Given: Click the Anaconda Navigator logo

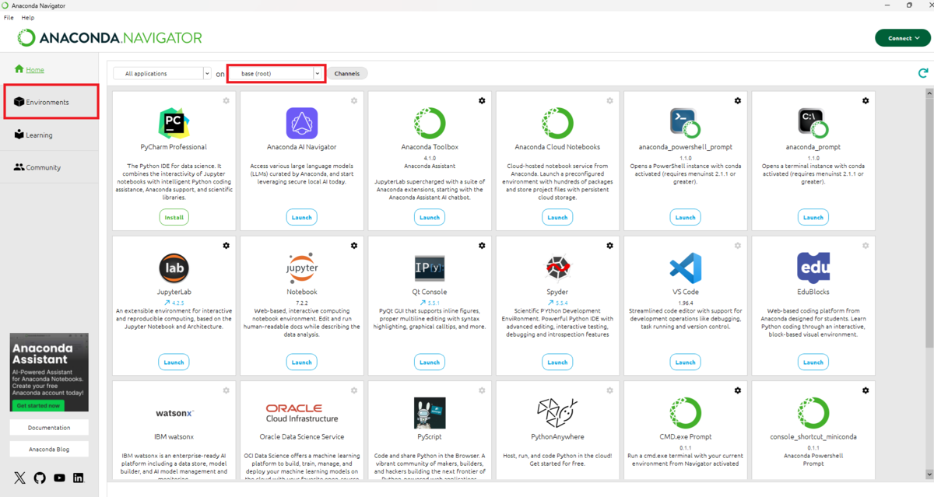Looking at the screenshot, I should 110,37.
